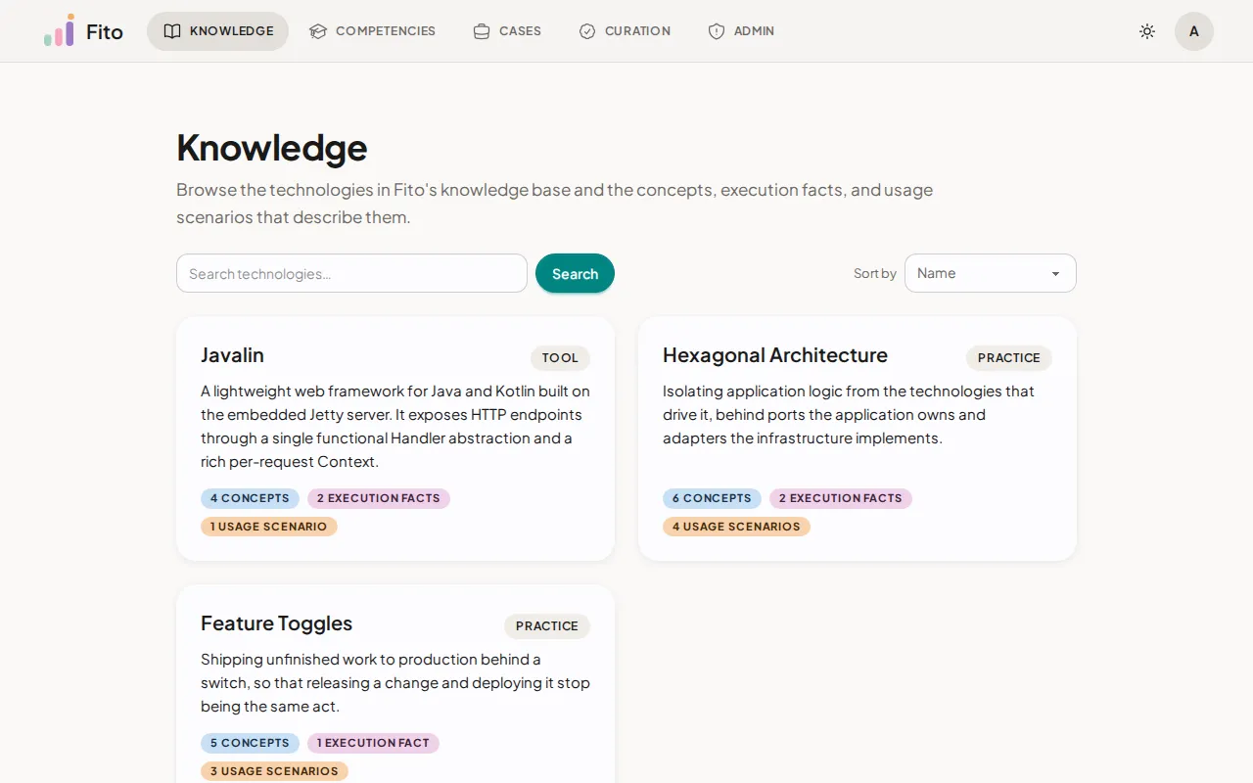Click the PRACTICE badge on Hexagonal Architecture
This screenshot has width=1253, height=783.
1008,358
